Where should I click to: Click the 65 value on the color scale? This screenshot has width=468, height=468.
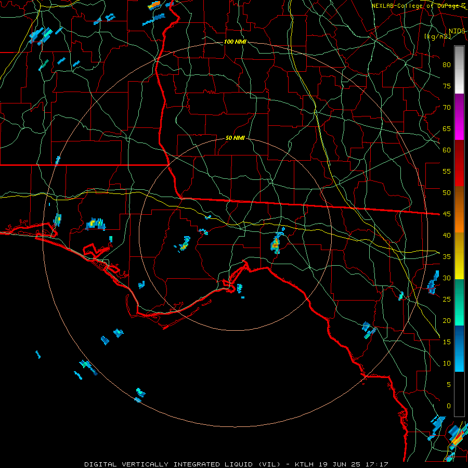tap(447, 128)
